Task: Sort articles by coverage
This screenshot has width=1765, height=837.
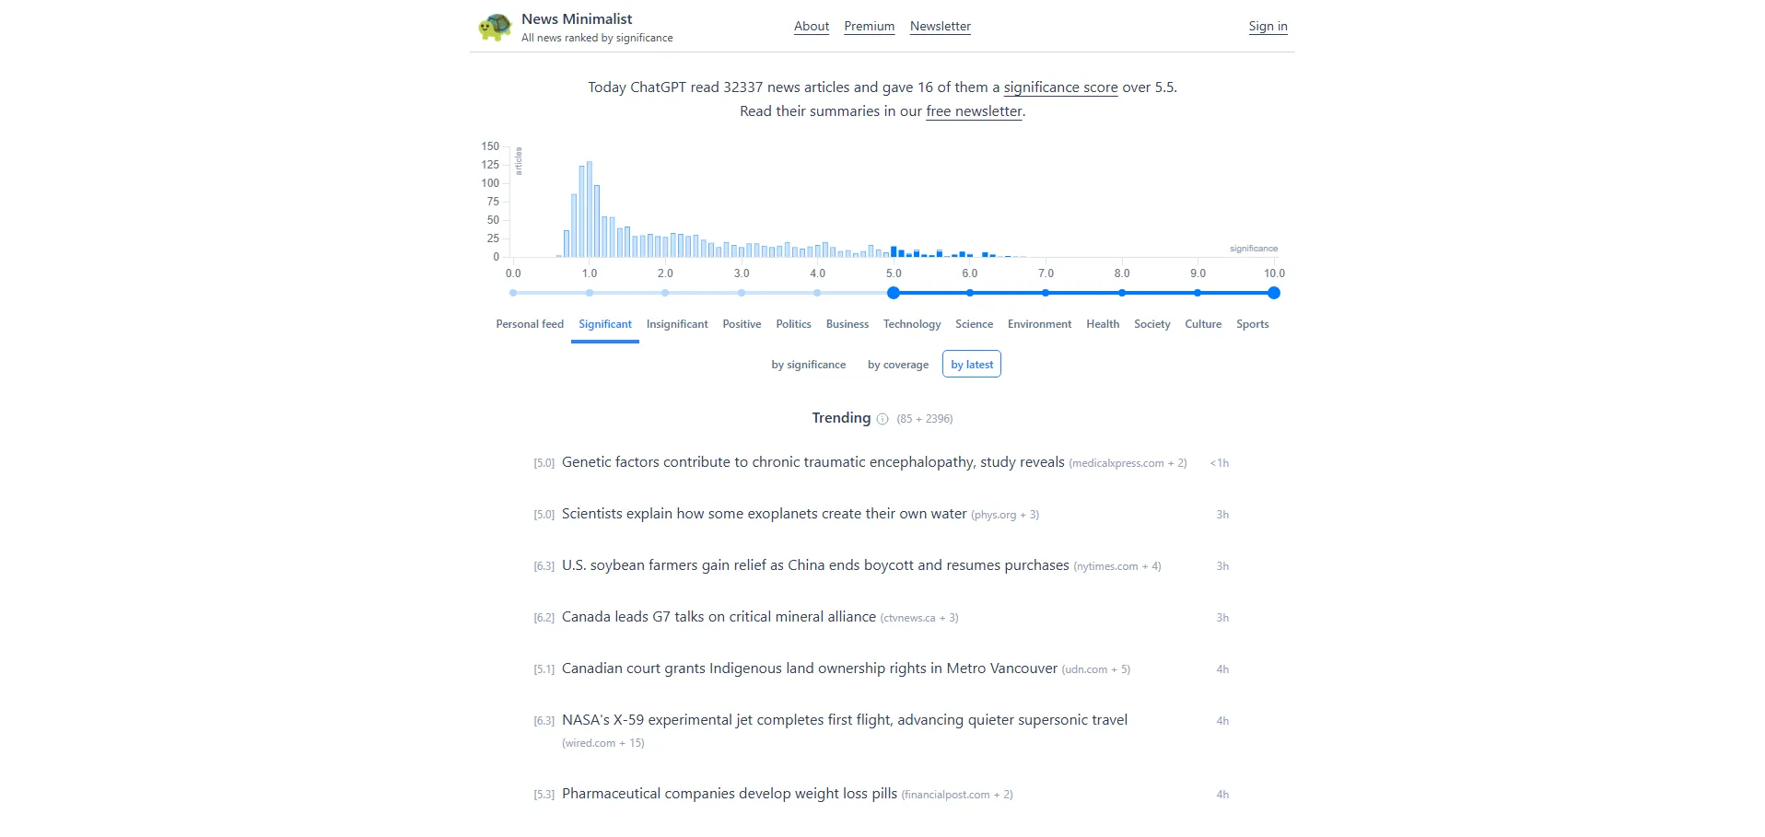Action: (897, 365)
